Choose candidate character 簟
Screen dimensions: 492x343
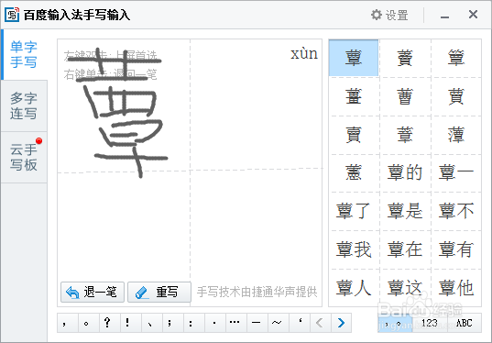(456, 58)
